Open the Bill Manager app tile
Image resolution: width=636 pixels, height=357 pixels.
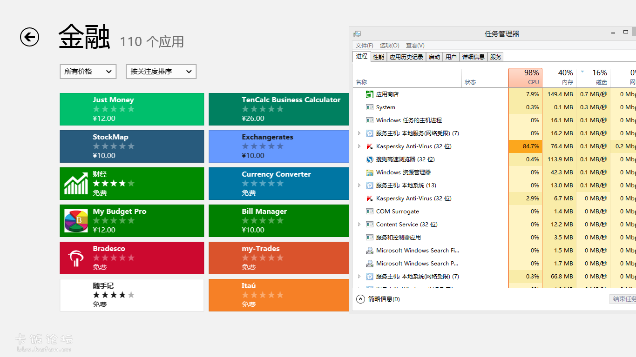(278, 221)
